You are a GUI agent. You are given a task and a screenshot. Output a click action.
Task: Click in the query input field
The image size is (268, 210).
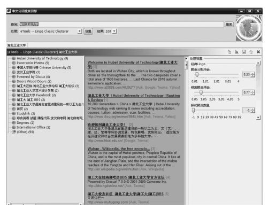tap(121, 24)
